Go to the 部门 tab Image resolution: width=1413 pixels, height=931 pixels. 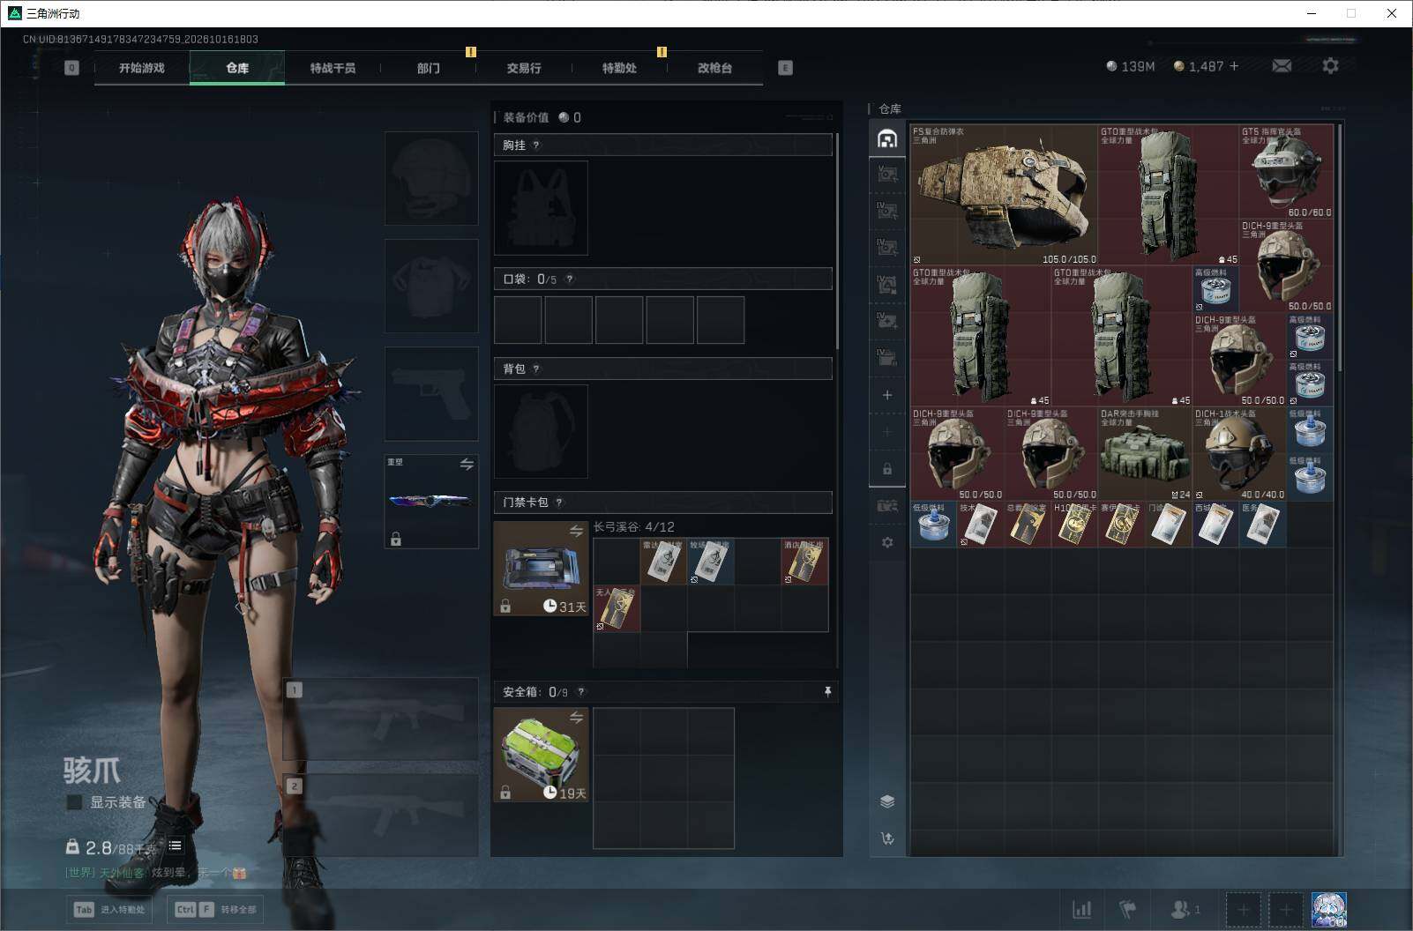click(x=429, y=68)
